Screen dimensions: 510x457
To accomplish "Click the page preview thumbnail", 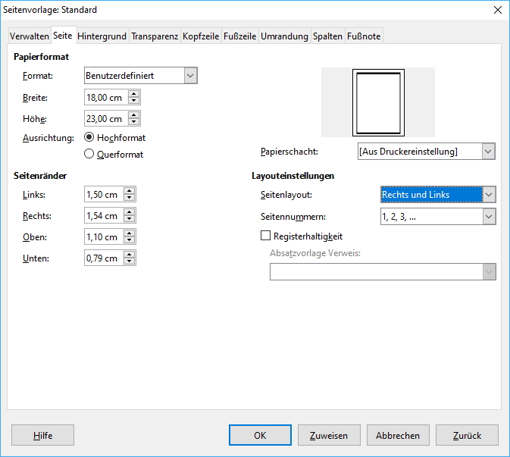I will [378, 102].
